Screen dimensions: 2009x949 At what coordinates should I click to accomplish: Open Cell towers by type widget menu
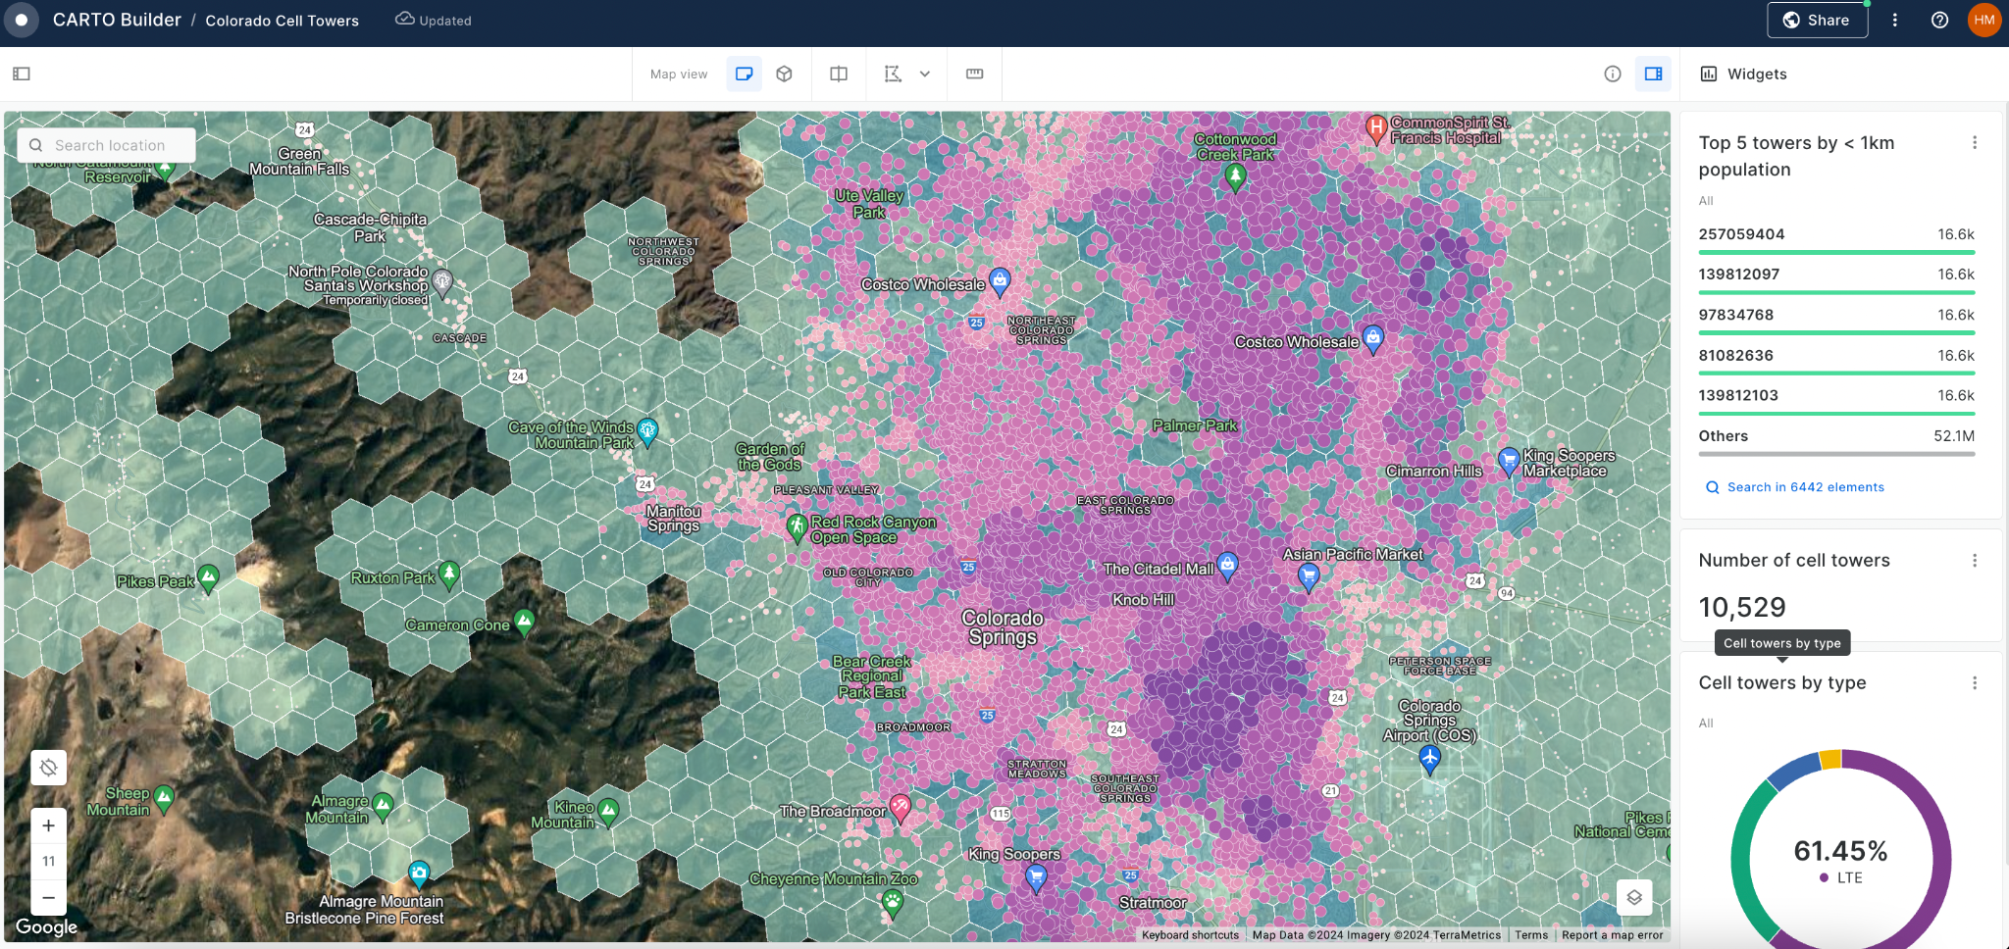coord(1975,682)
